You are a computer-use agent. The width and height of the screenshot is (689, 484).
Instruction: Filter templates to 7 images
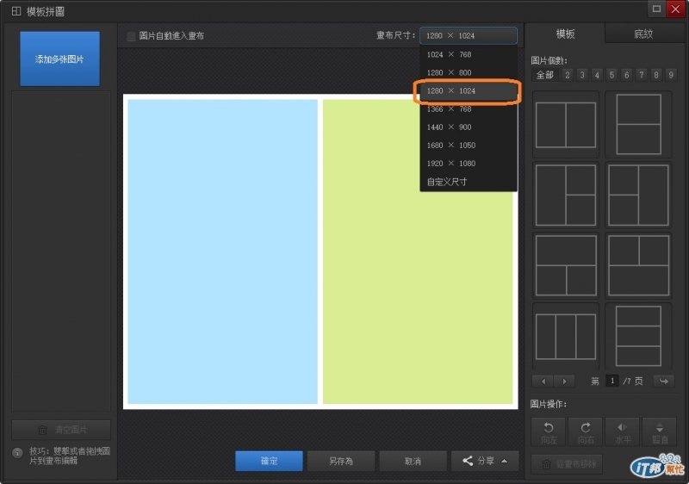tap(642, 75)
